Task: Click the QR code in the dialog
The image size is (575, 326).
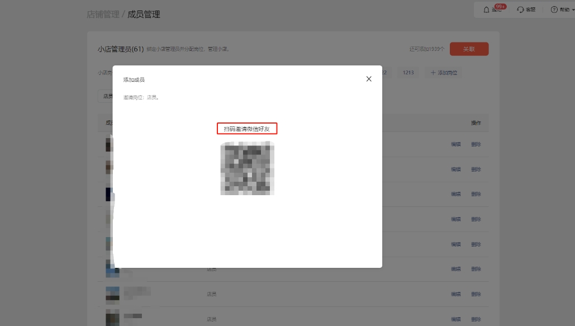Action: pos(247,168)
